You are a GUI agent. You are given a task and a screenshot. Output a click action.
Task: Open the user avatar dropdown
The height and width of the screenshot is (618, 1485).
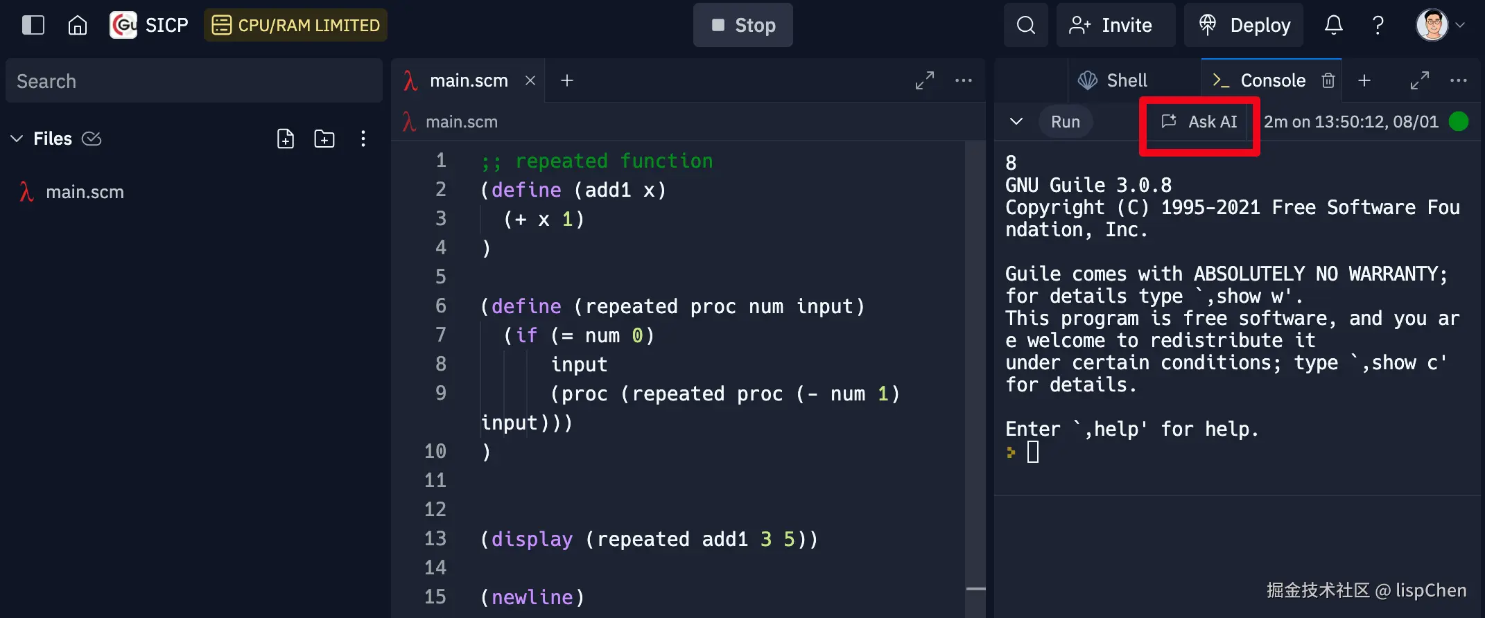[x=1441, y=26]
